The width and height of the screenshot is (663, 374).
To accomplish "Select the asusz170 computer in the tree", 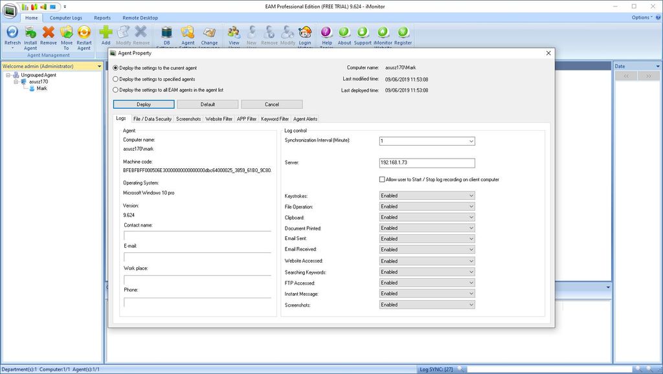I will coord(38,82).
